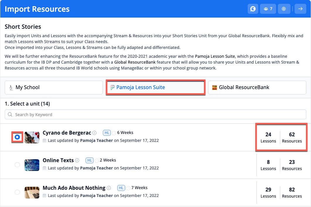This screenshot has height=207, width=311.
Task: Click the Online Texts unit title
Action: 58,160
